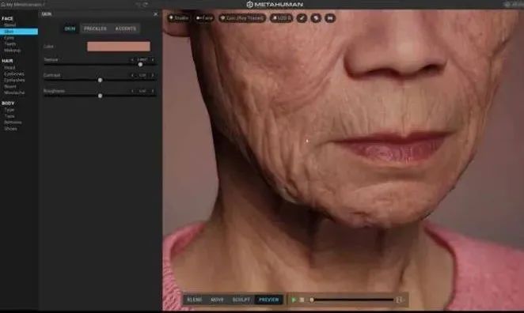This screenshot has width=524, height=313.
Task: Click the round icon after the brush
Action: tap(316, 18)
